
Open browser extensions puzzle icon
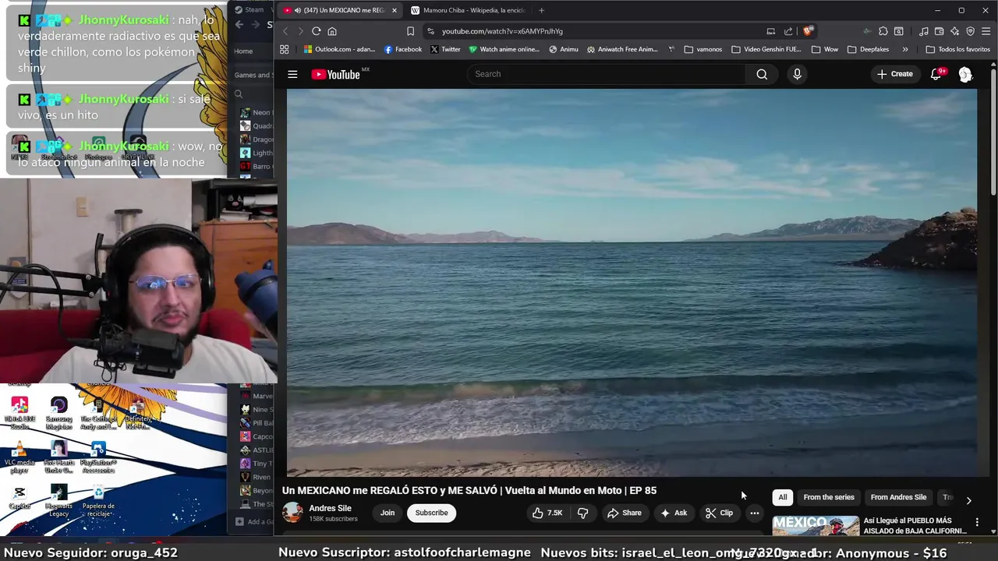[883, 31]
